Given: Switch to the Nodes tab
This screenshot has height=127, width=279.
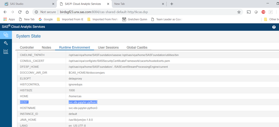Looking at the screenshot, I should tap(46, 48).
